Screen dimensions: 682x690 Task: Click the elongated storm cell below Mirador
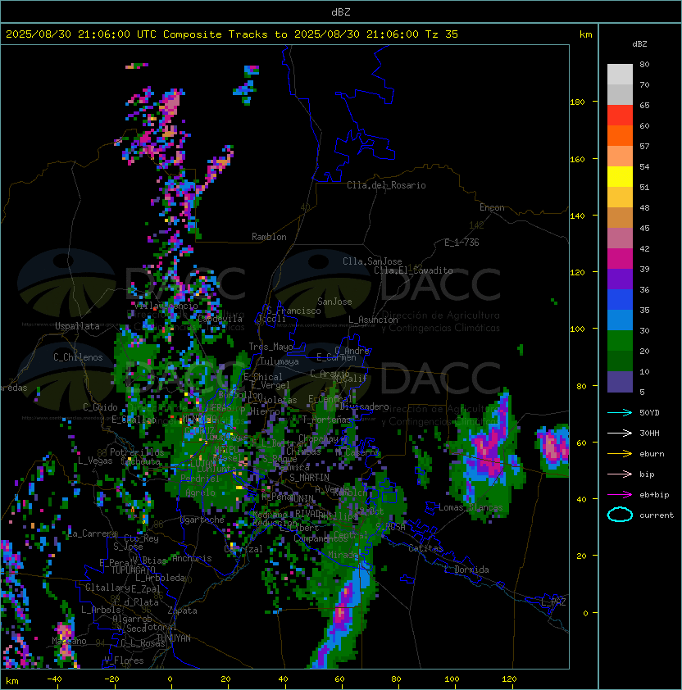(343, 611)
